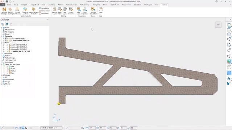The width and height of the screenshot is (232, 130).
Task: Click Reverse Layers
Action: tap(55, 11)
